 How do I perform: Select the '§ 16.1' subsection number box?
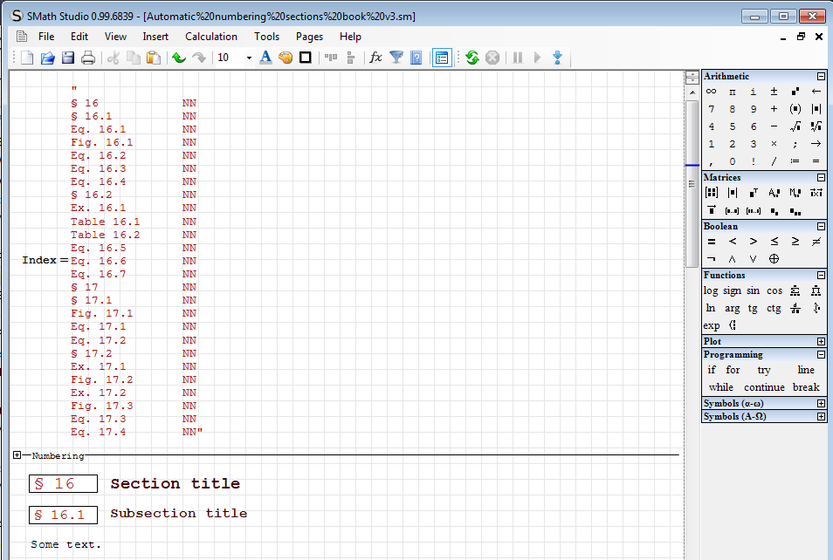click(62, 515)
